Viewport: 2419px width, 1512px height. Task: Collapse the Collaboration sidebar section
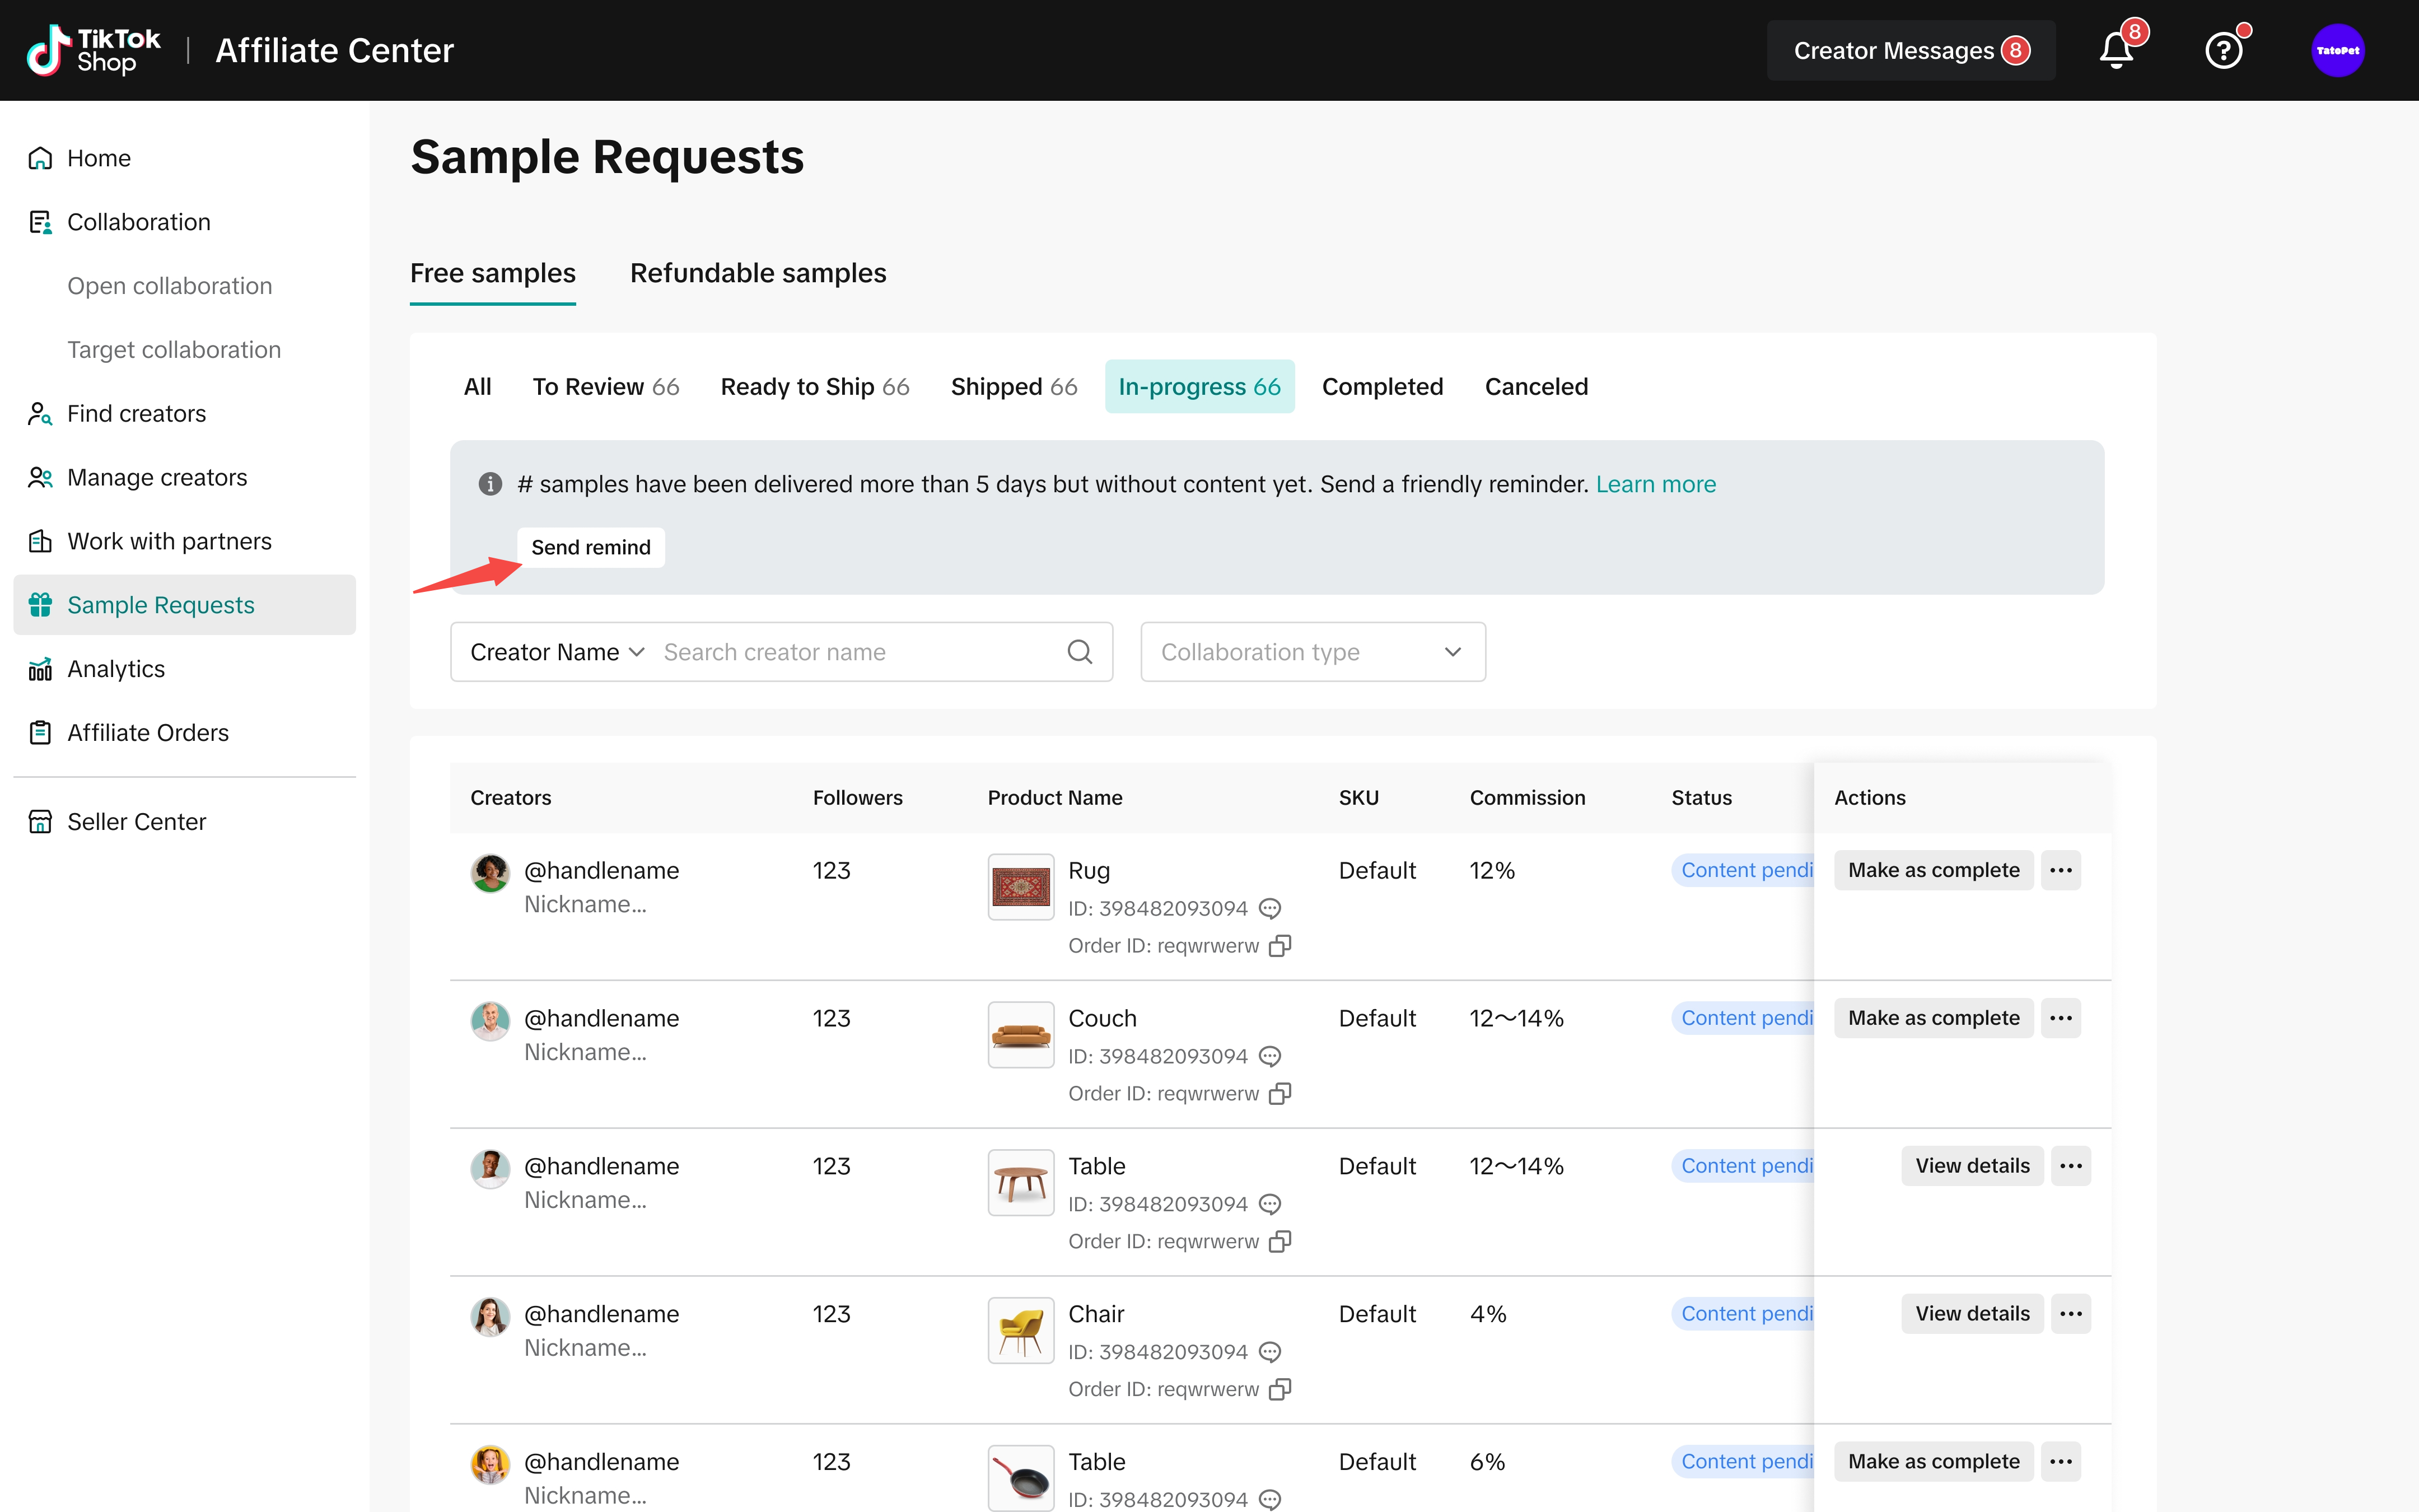click(x=138, y=222)
